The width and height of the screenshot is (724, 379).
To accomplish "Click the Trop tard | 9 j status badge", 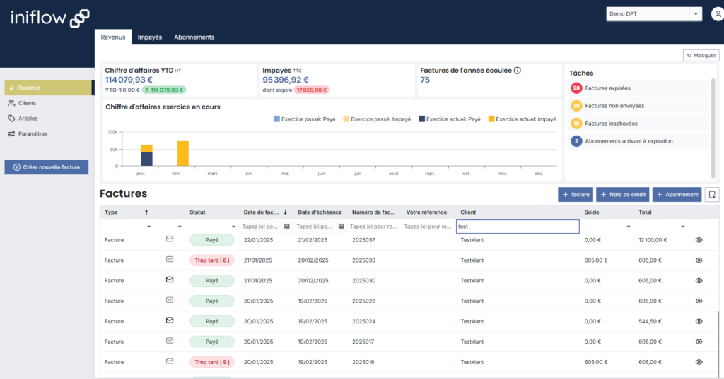I will point(212,362).
